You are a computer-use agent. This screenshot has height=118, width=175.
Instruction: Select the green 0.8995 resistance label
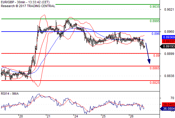(x=155, y=21)
